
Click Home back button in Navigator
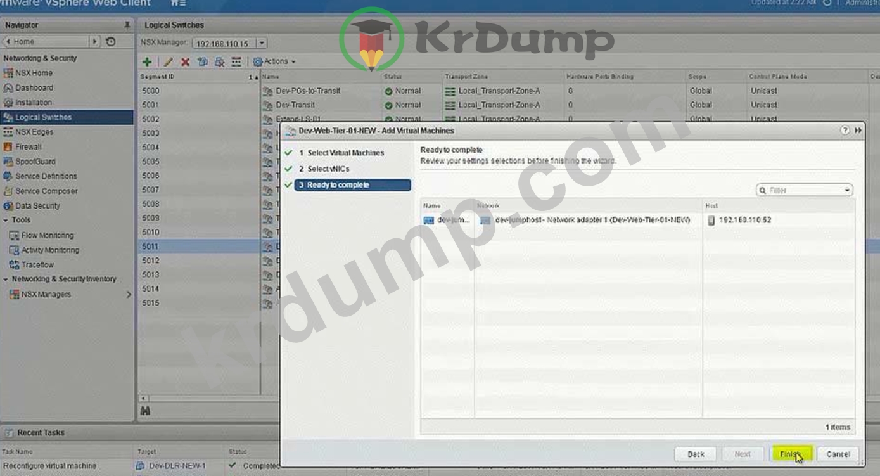coord(46,41)
